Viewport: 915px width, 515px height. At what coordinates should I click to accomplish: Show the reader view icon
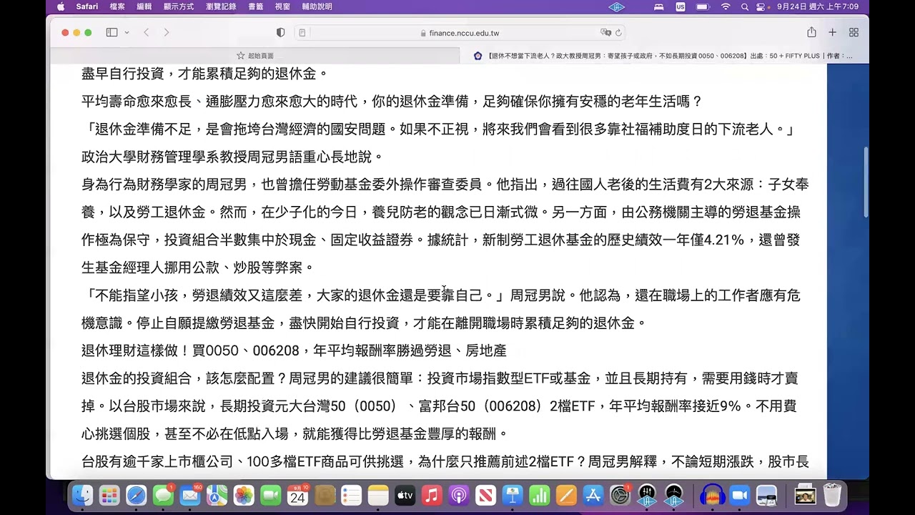pos(302,33)
